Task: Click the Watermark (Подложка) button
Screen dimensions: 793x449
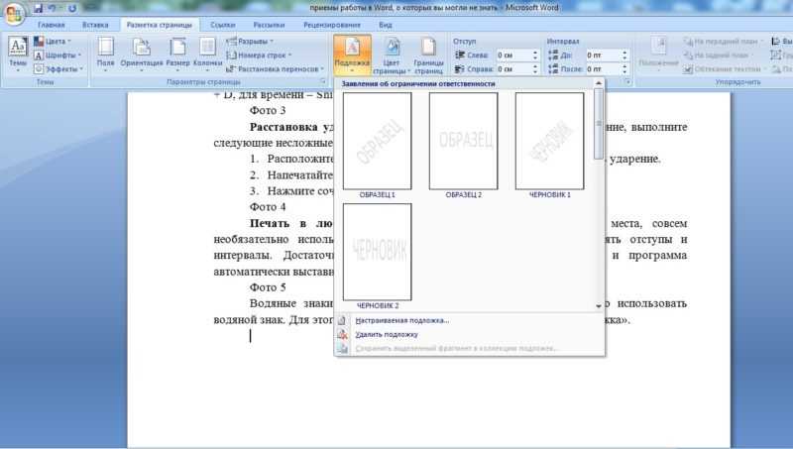Action: [352, 55]
